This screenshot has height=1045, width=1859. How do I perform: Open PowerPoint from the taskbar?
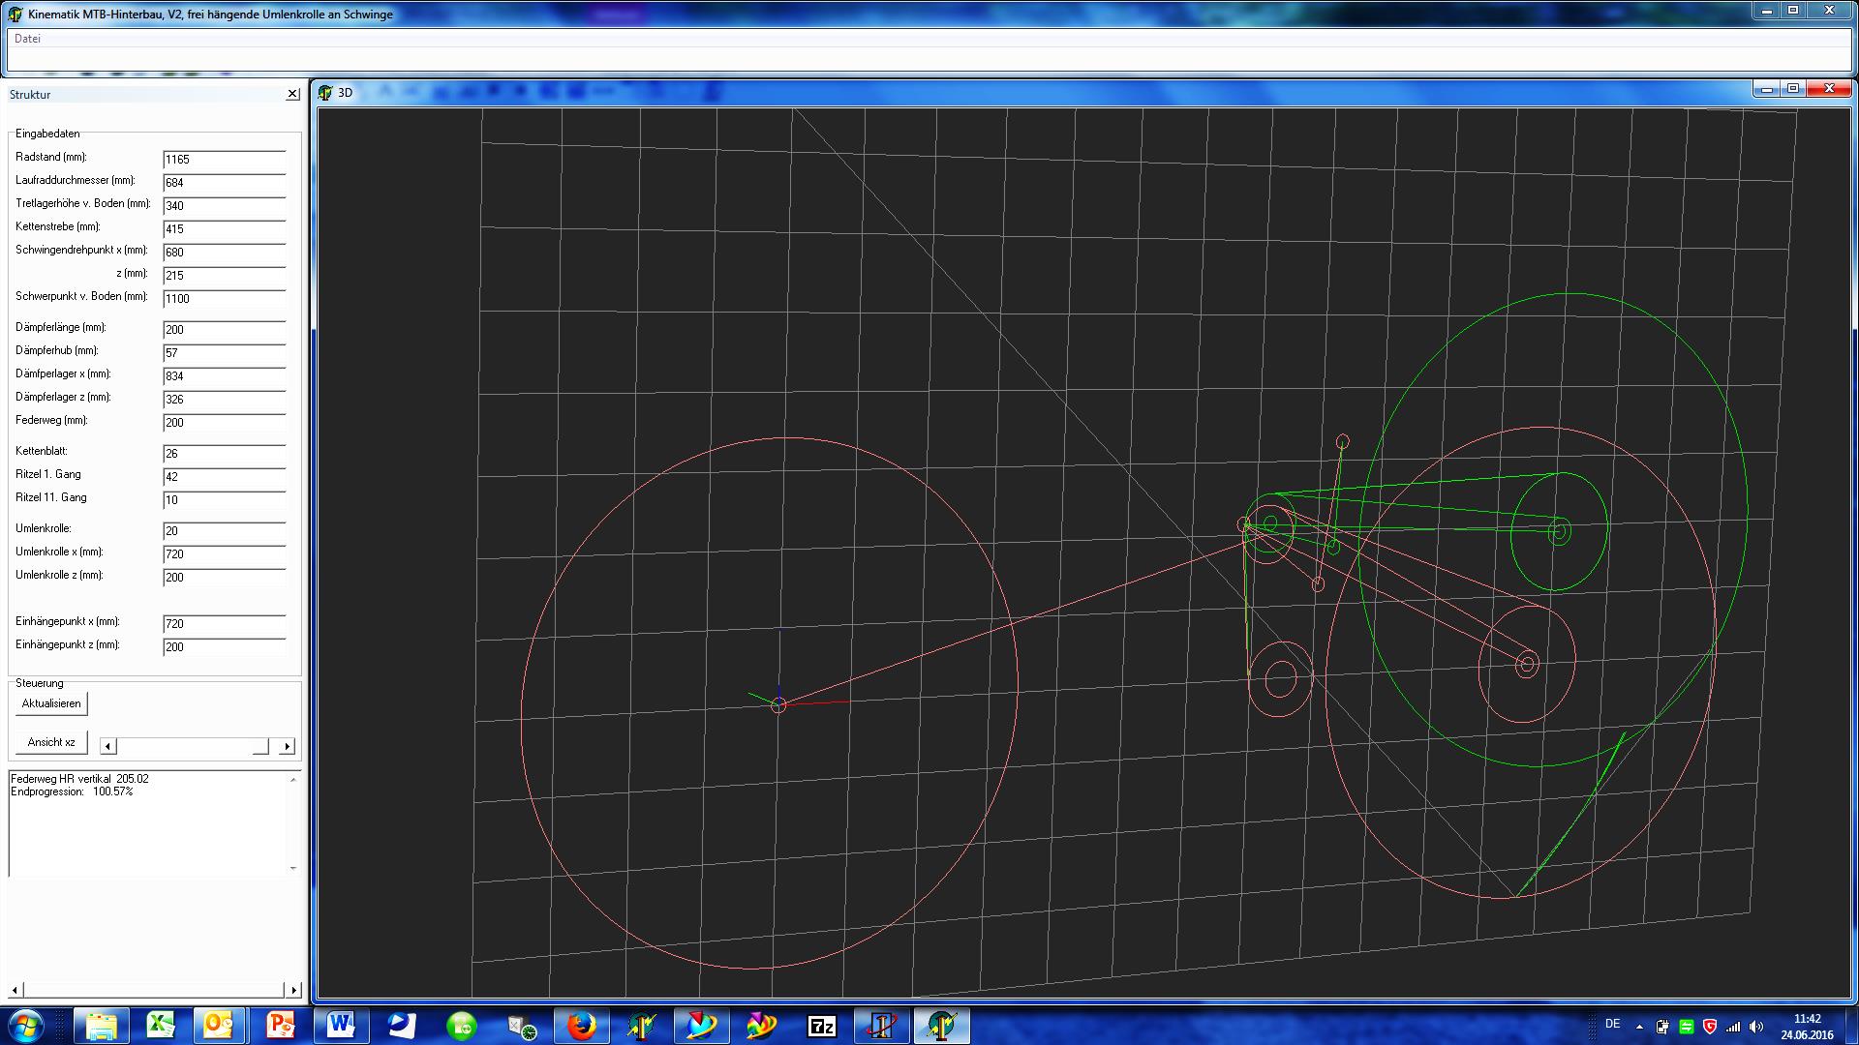coord(281,1026)
